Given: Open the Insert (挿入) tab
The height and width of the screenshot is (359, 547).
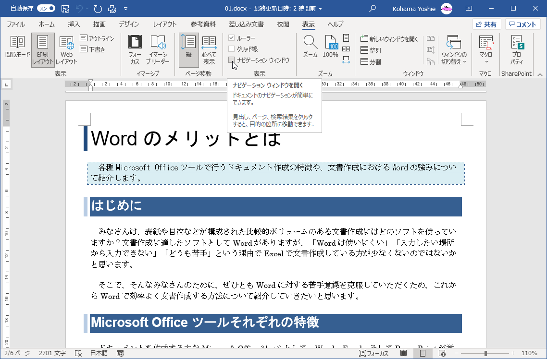Looking at the screenshot, I should [x=74, y=24].
